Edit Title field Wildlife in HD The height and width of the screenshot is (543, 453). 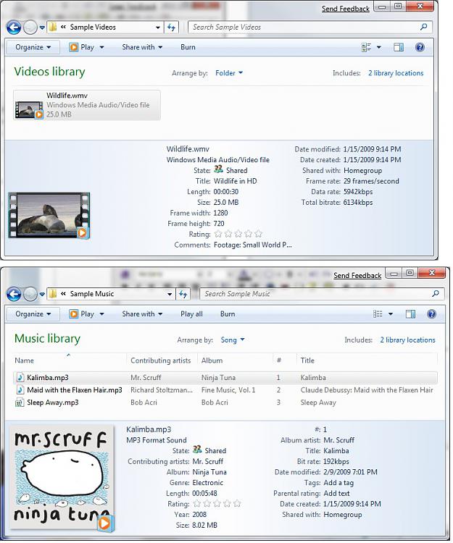[x=236, y=181]
